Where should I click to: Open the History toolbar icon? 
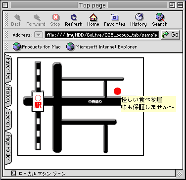139,17
